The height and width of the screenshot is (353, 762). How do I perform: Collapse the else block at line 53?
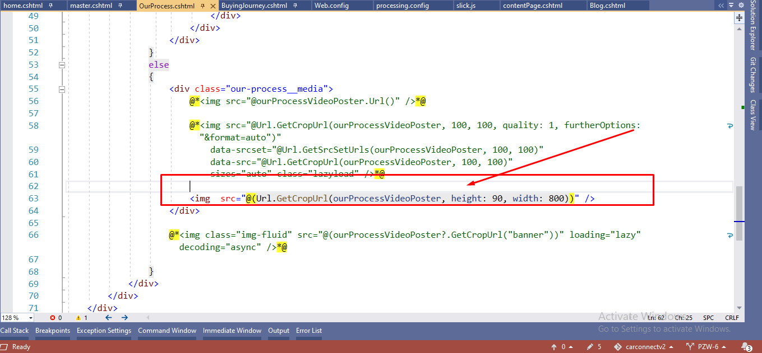(x=62, y=64)
